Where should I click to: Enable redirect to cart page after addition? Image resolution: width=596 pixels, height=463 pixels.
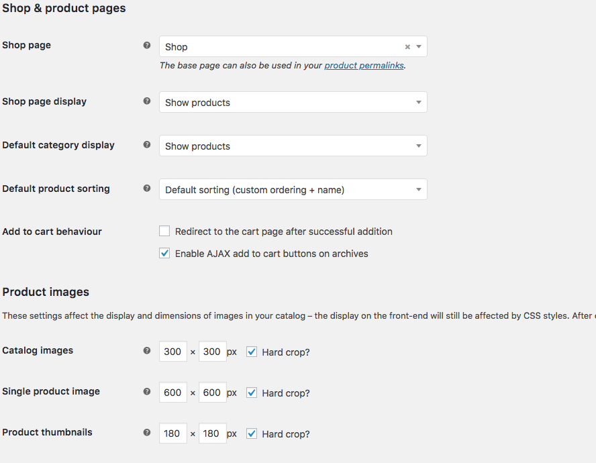coord(164,231)
